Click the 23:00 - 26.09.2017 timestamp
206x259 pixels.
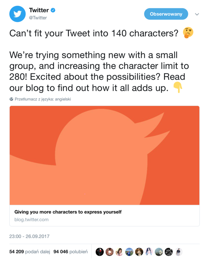pos(29,236)
